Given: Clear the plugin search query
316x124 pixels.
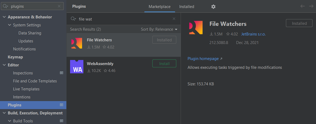Looking at the screenshot, I should coord(174,19).
